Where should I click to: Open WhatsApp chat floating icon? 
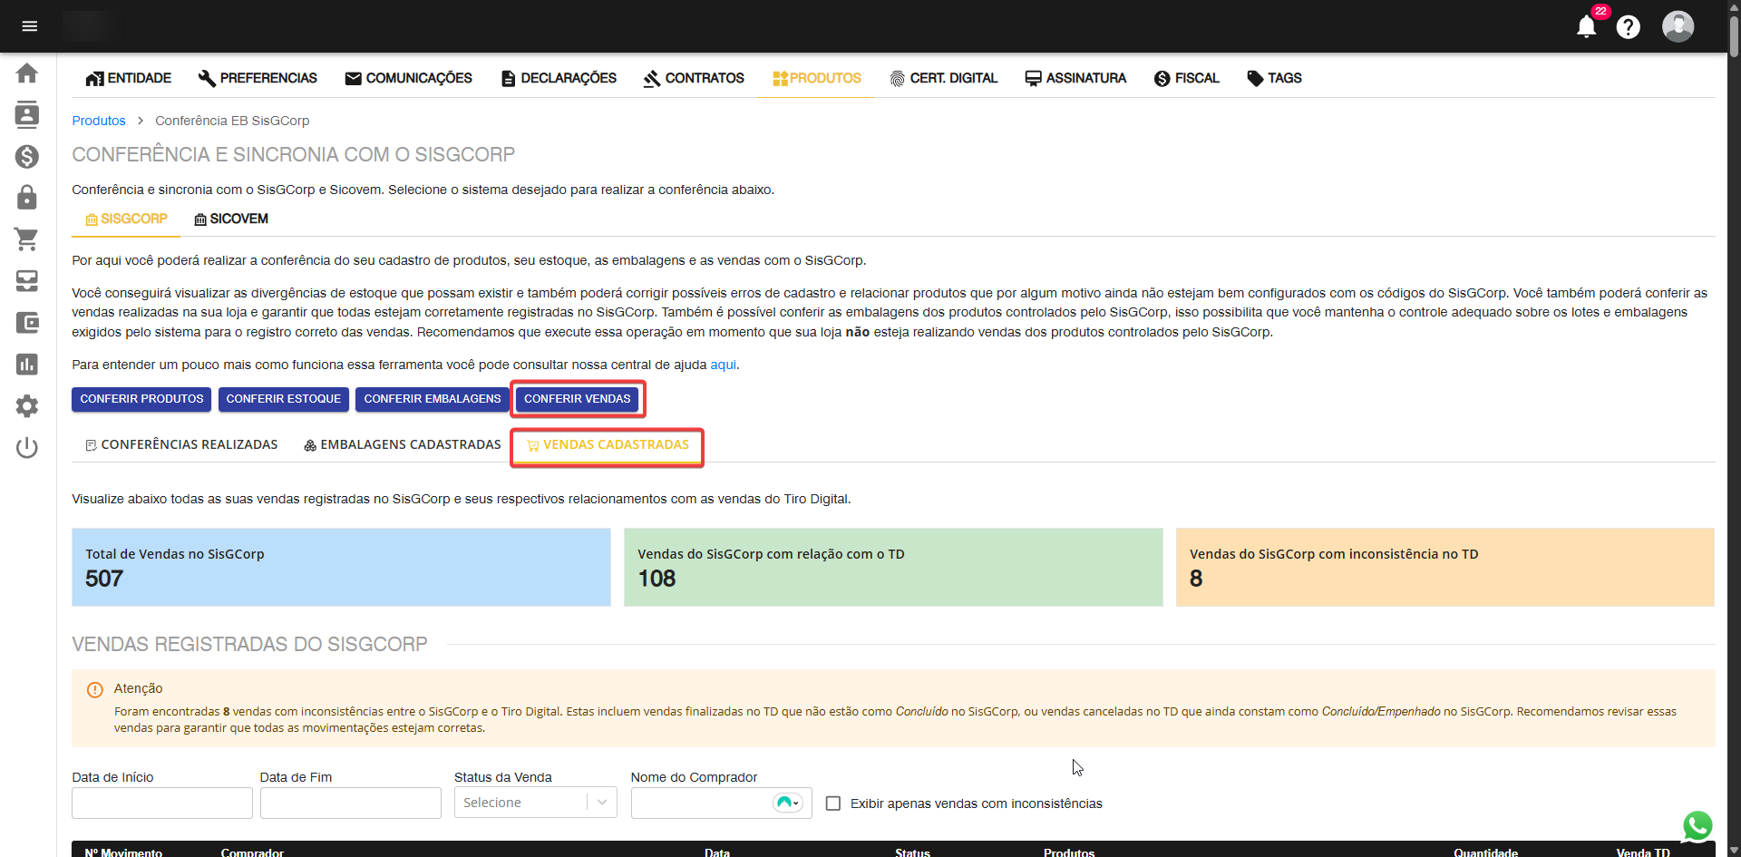pos(1697,825)
